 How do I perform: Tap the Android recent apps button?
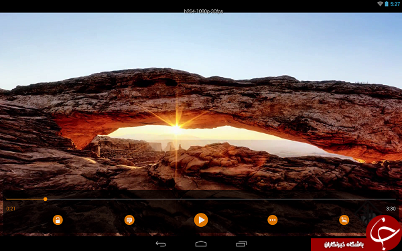(x=241, y=244)
